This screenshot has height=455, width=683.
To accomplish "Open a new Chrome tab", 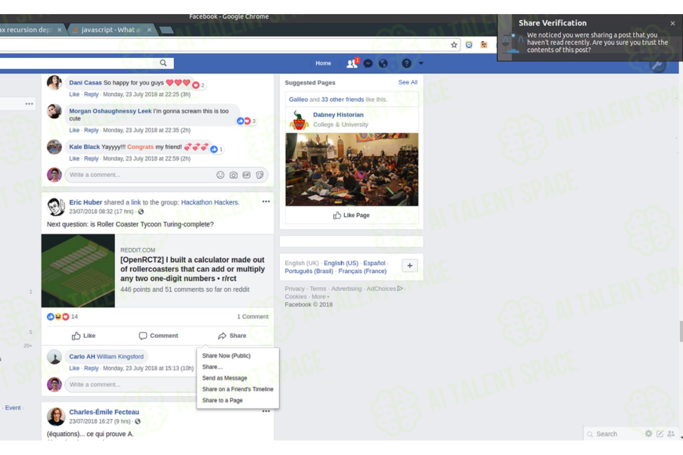I will (x=166, y=30).
